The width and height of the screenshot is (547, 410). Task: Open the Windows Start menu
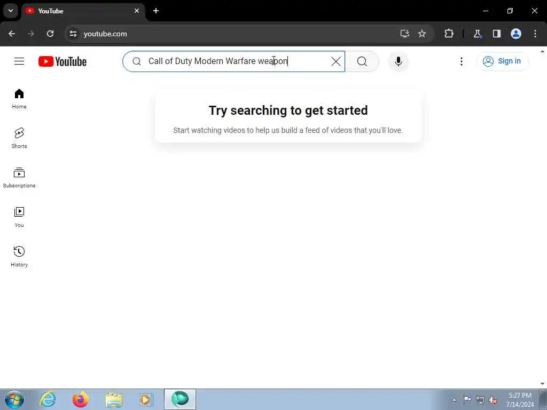[x=14, y=399]
